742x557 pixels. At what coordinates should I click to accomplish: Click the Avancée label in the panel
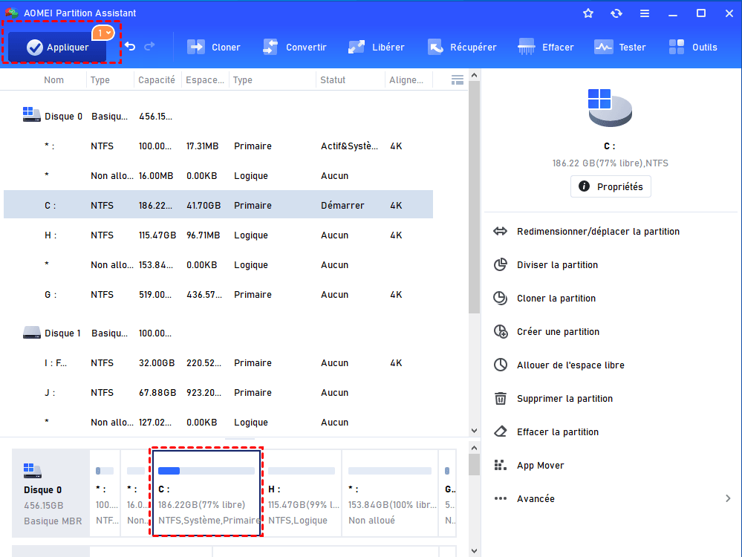pos(536,499)
